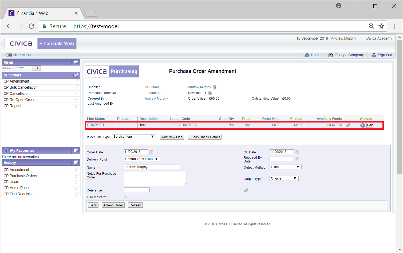The width and height of the screenshot is (403, 253).
Task: Open CP Purchase Orders history item in new window icon
Action: tap(77, 176)
